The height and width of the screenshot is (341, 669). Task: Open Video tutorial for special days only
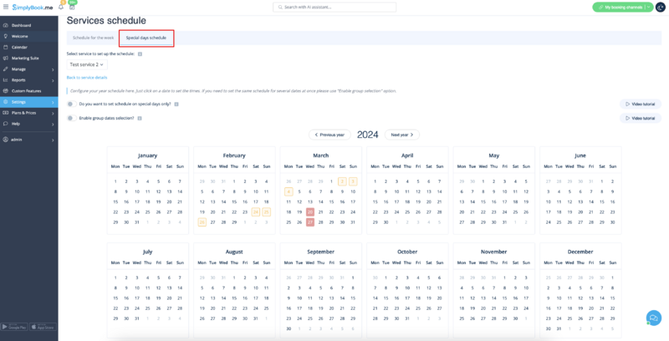pos(640,104)
